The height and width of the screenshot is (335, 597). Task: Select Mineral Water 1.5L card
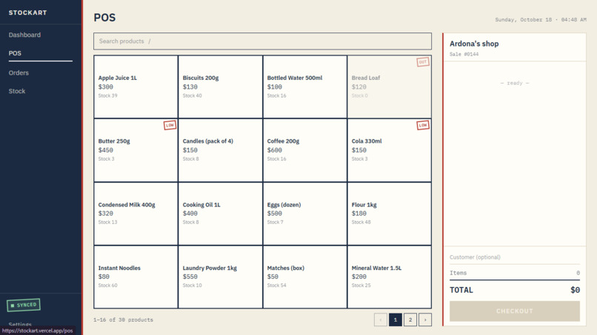click(x=389, y=277)
